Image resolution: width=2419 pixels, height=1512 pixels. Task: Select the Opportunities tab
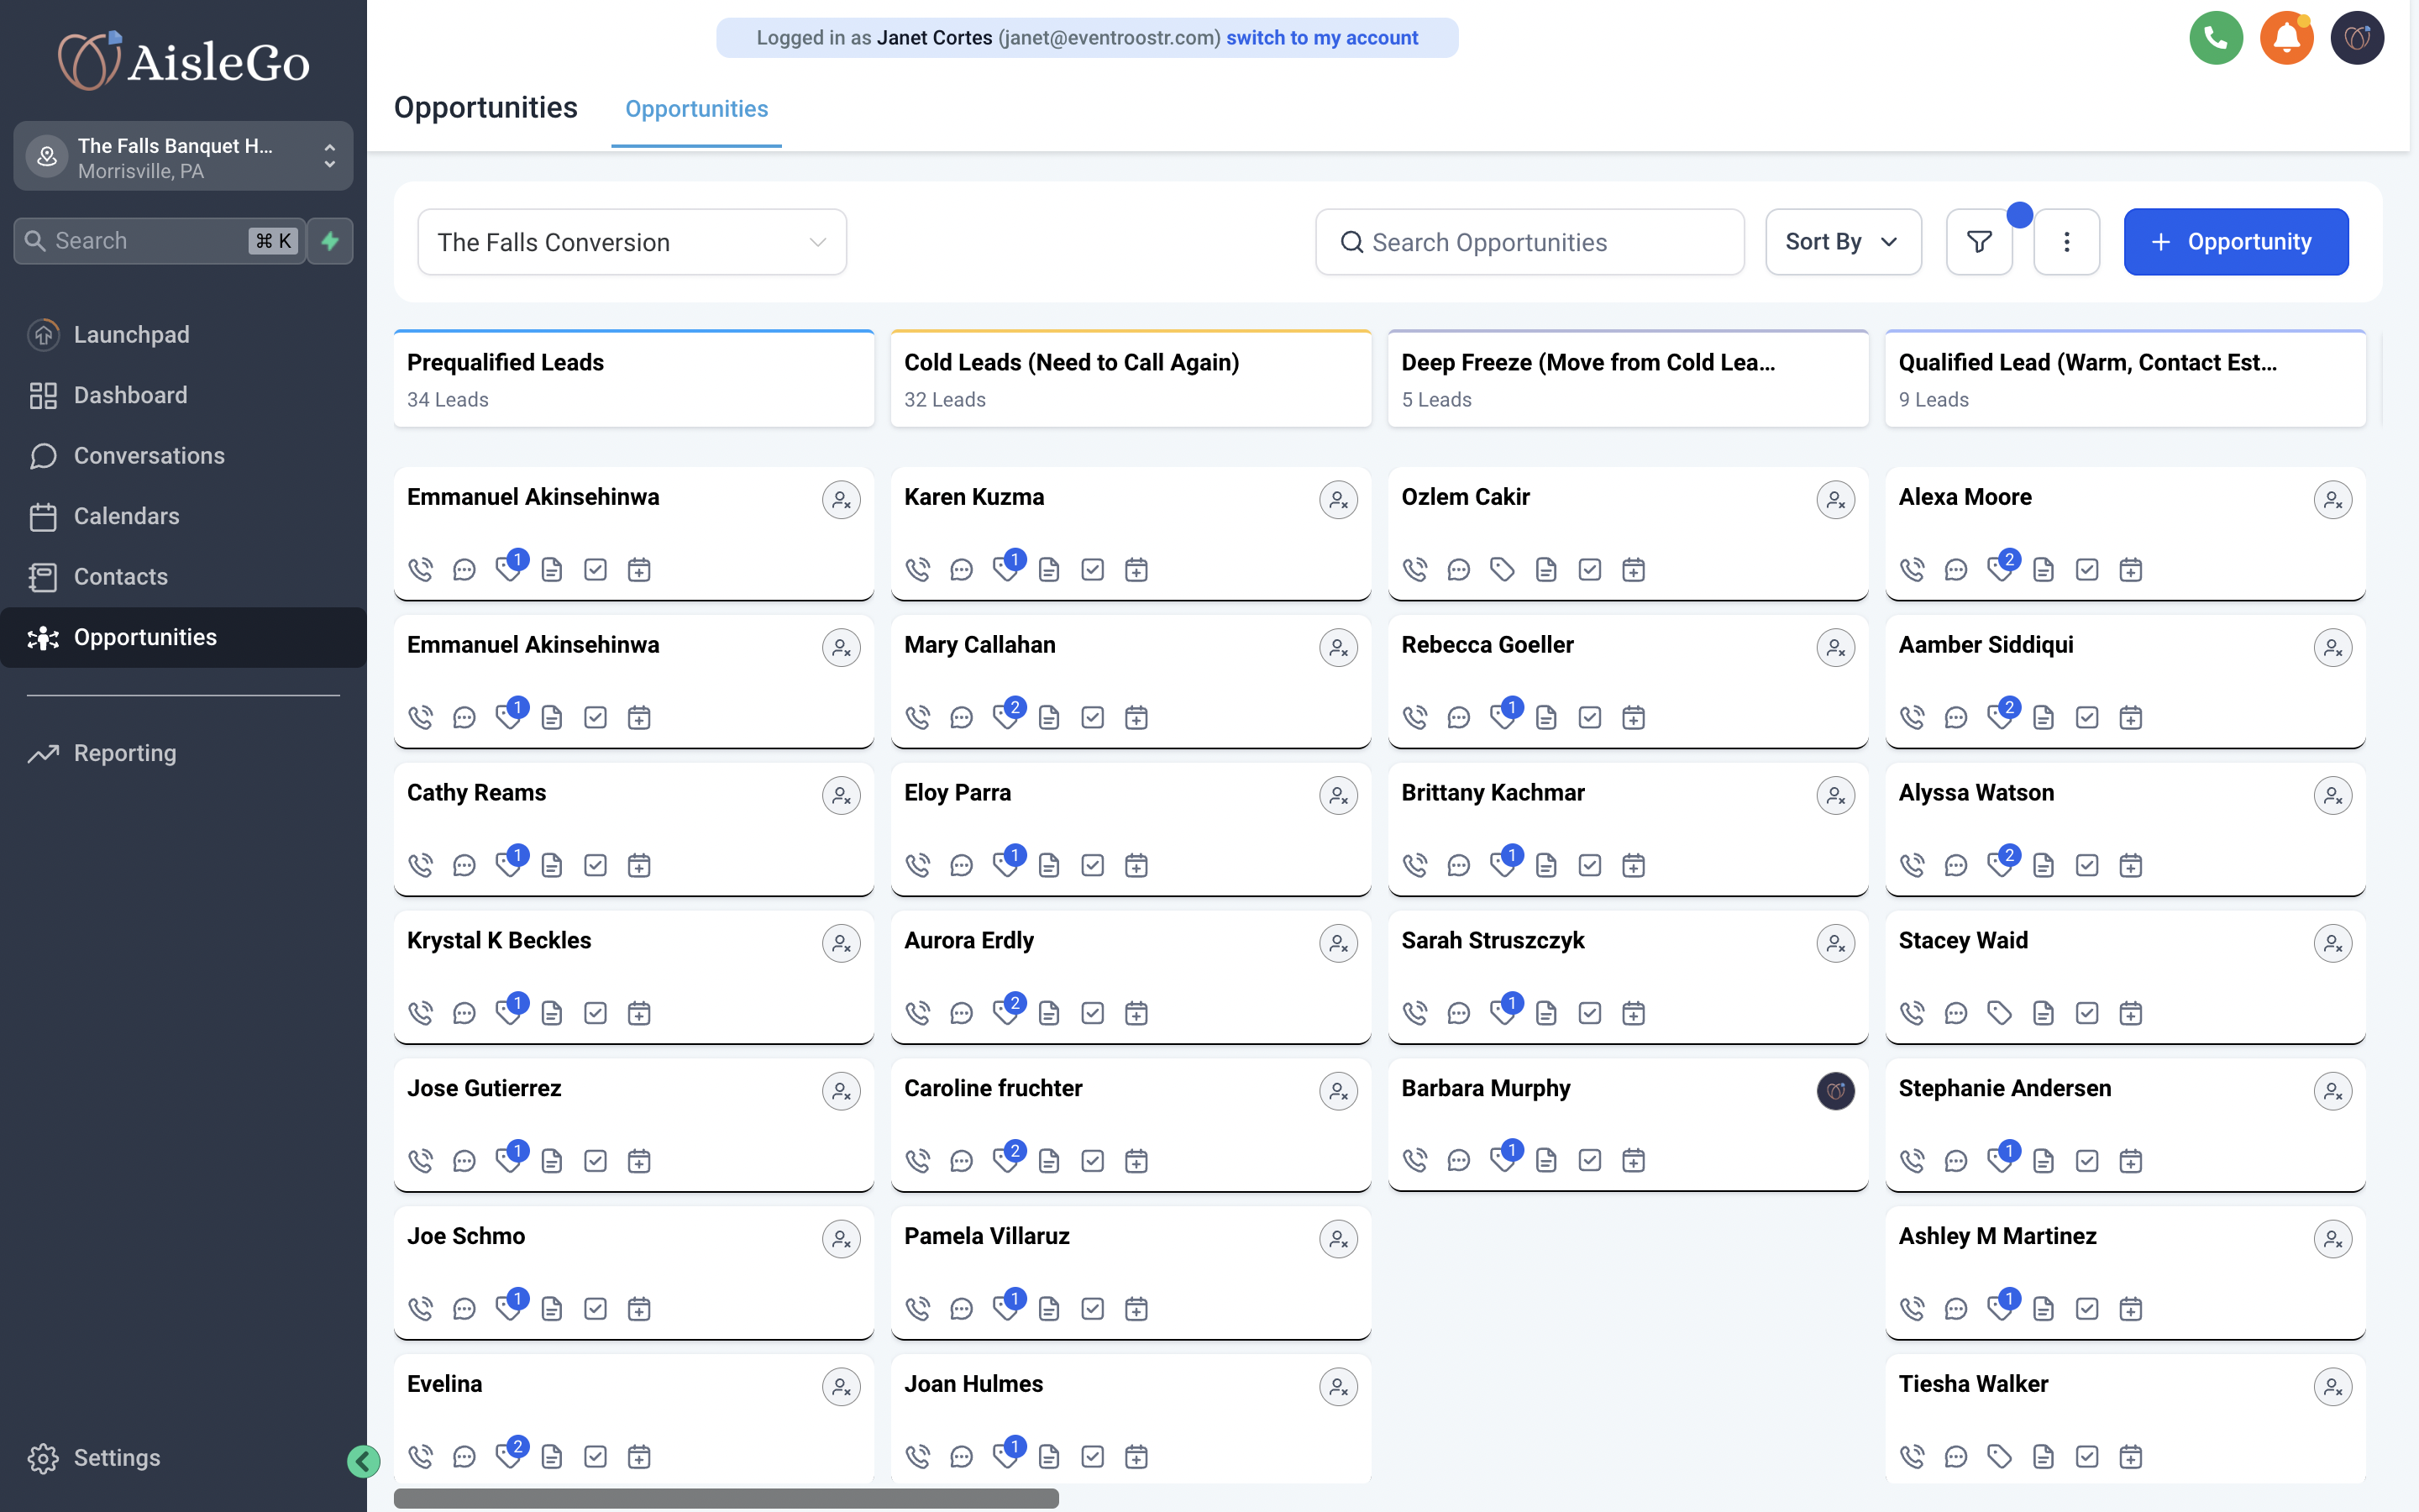click(695, 109)
